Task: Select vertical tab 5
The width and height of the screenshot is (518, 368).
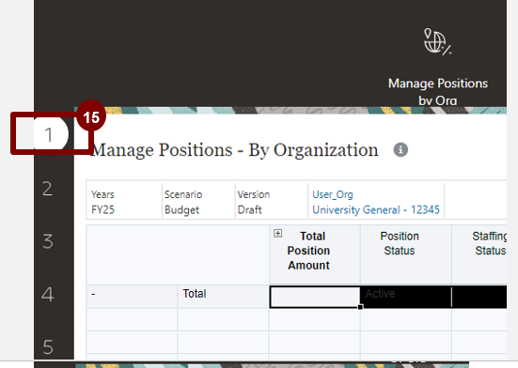Action: pos(48,346)
